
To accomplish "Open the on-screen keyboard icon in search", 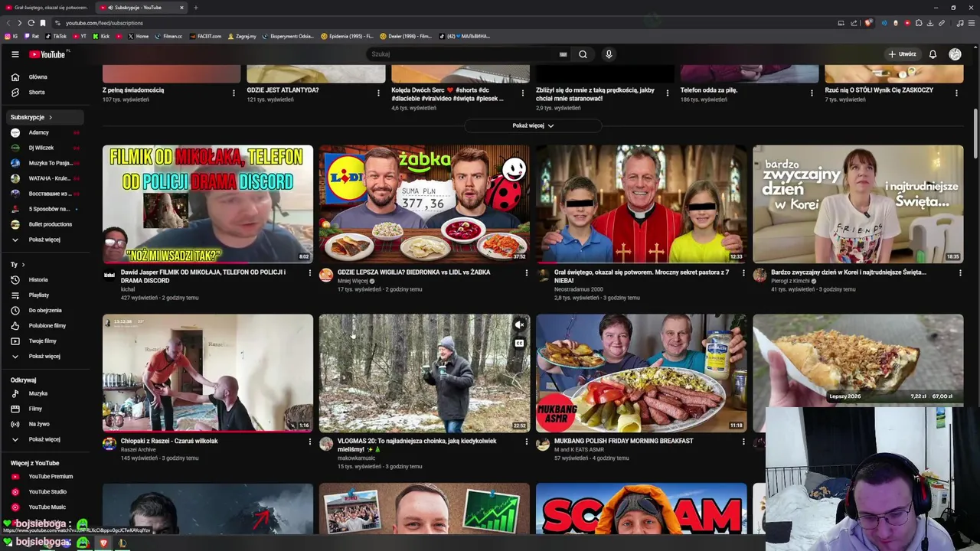I will [x=563, y=54].
